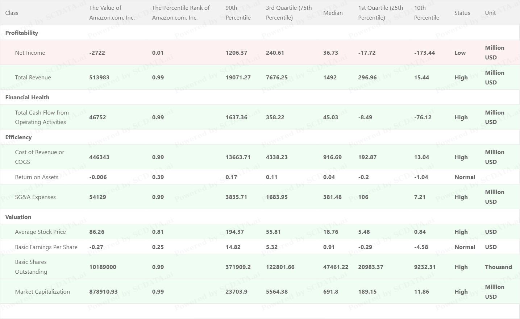Select Return on Assets value -0.006
520x319 pixels.
pyautogui.click(x=98, y=177)
